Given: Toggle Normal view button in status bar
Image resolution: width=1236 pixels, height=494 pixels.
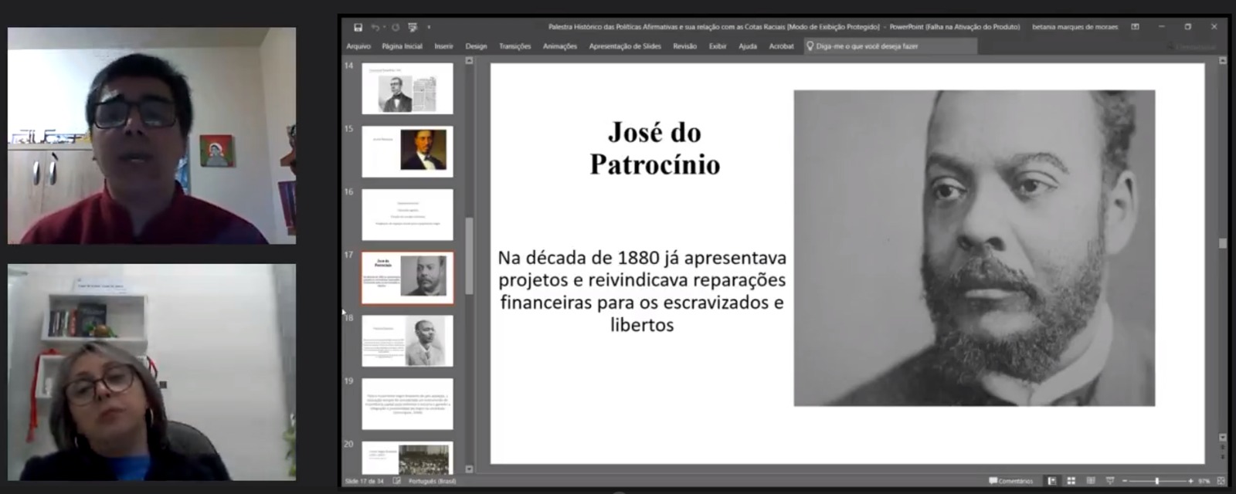Looking at the screenshot, I should [x=1051, y=481].
